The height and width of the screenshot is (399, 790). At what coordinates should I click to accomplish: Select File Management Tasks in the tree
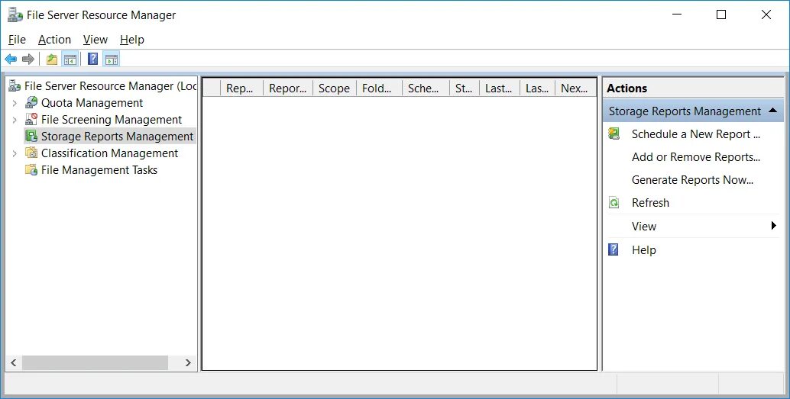click(x=99, y=170)
